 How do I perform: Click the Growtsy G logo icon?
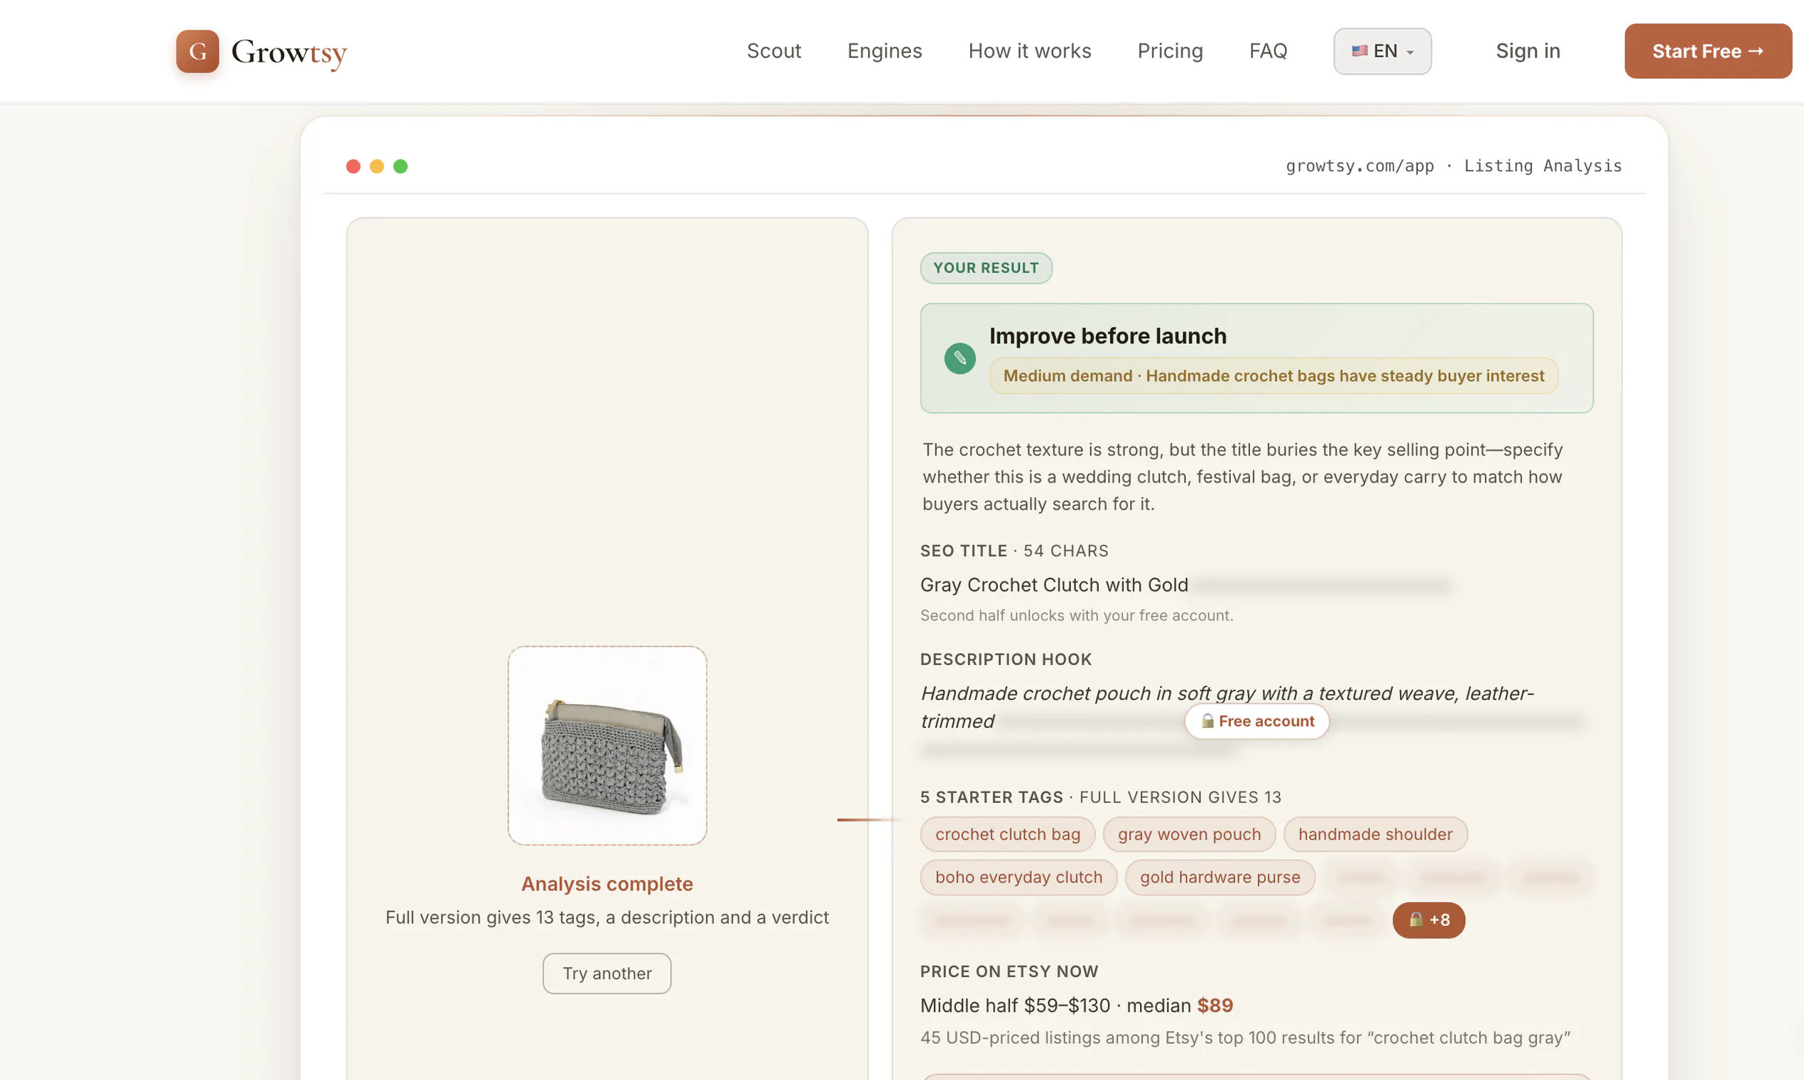pyautogui.click(x=197, y=51)
